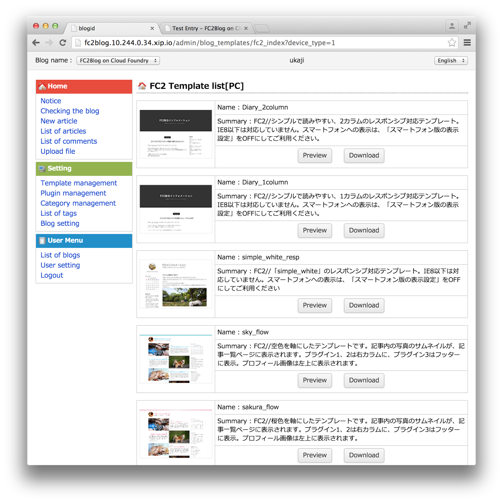Click the Setting monitor icon in sidebar
Viewport: 503px width, 503px height.
tap(42, 169)
